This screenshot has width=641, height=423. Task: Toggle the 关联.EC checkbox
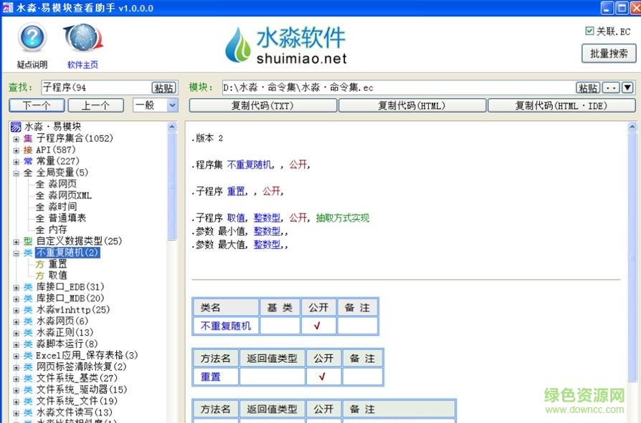590,30
